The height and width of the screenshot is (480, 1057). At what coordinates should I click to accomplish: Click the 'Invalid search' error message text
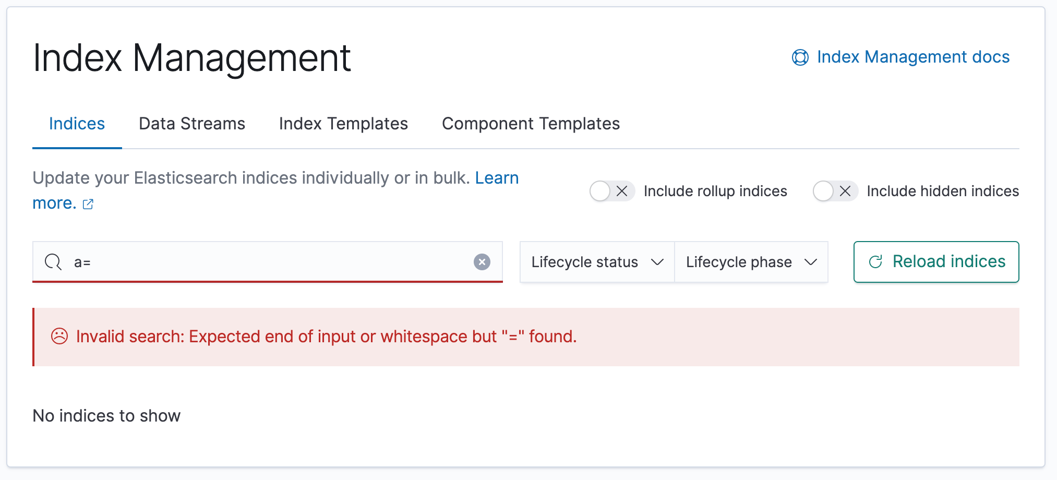tap(326, 337)
